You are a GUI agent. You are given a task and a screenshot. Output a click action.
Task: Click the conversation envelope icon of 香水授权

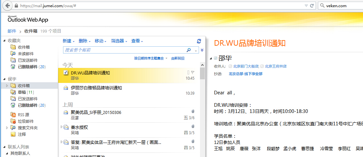tap(66, 127)
